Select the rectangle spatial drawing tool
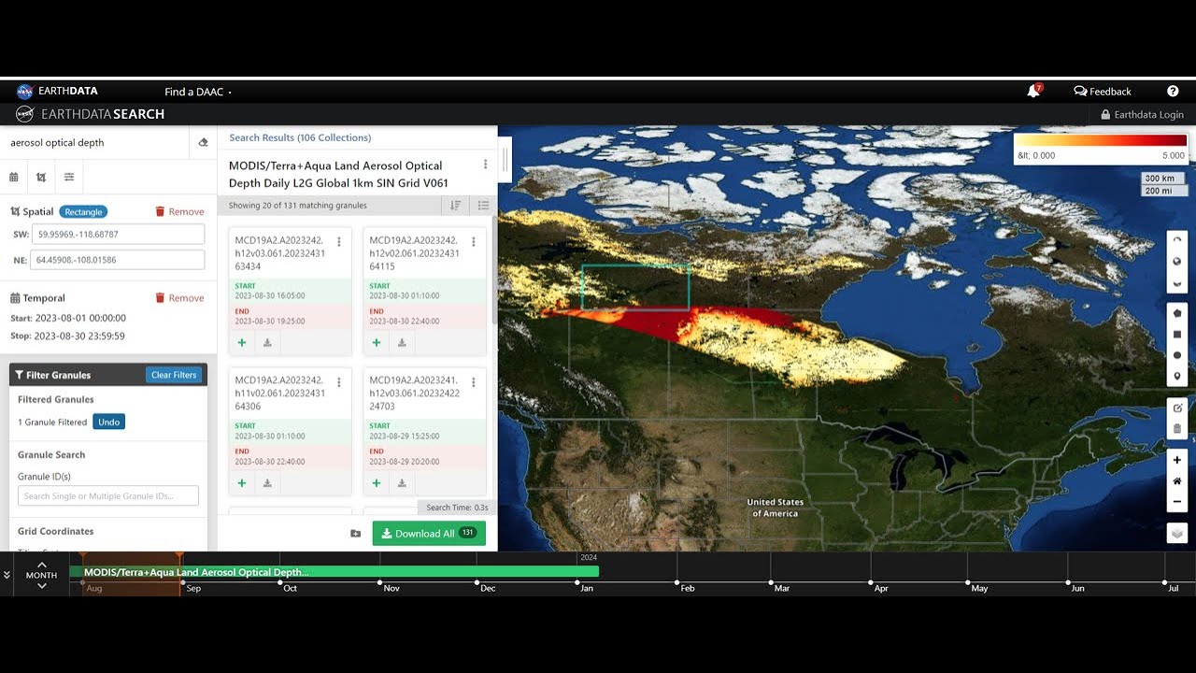Viewport: 1196px width, 673px height. click(x=1177, y=334)
